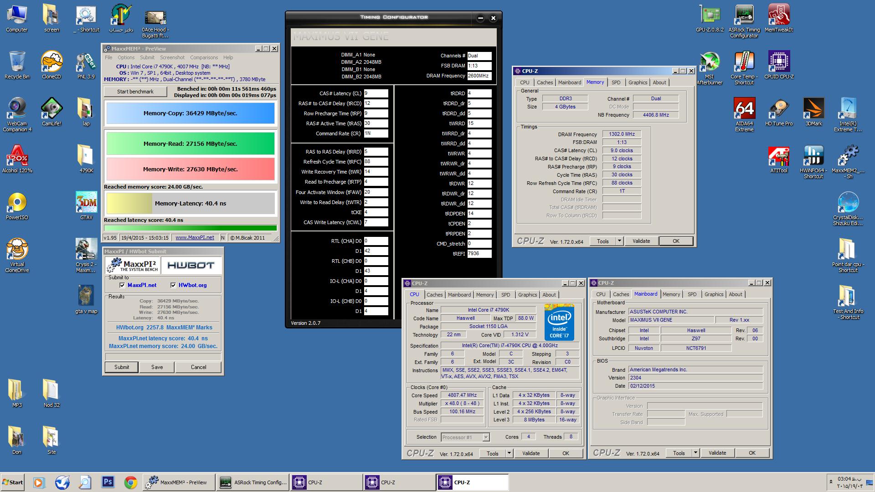Screen dimensions: 875x492
Task: Open Options menu in MaxxMEM
Action: tap(126, 57)
